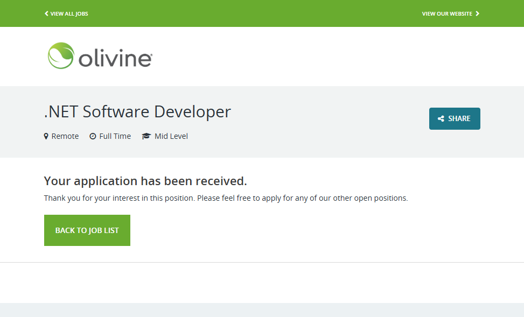
Task: Click the olivine wordmark text in the logo
Action: pos(115,58)
